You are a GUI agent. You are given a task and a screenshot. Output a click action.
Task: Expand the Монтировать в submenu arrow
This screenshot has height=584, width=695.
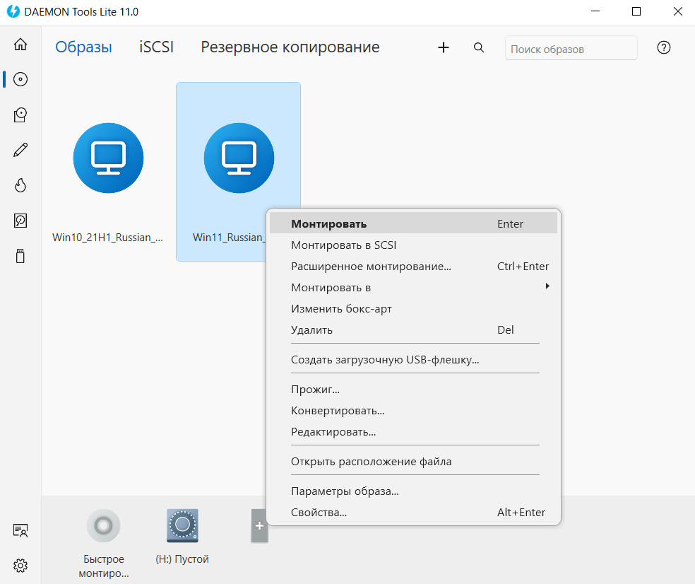[x=547, y=286]
